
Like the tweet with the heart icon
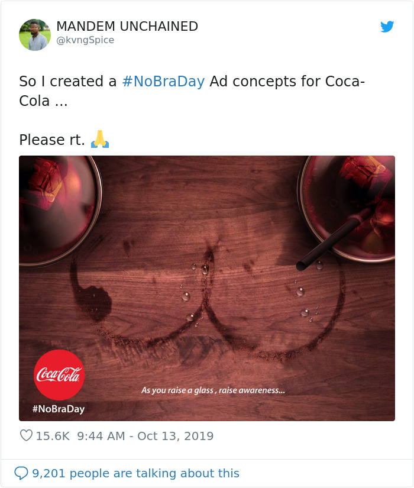point(26,436)
